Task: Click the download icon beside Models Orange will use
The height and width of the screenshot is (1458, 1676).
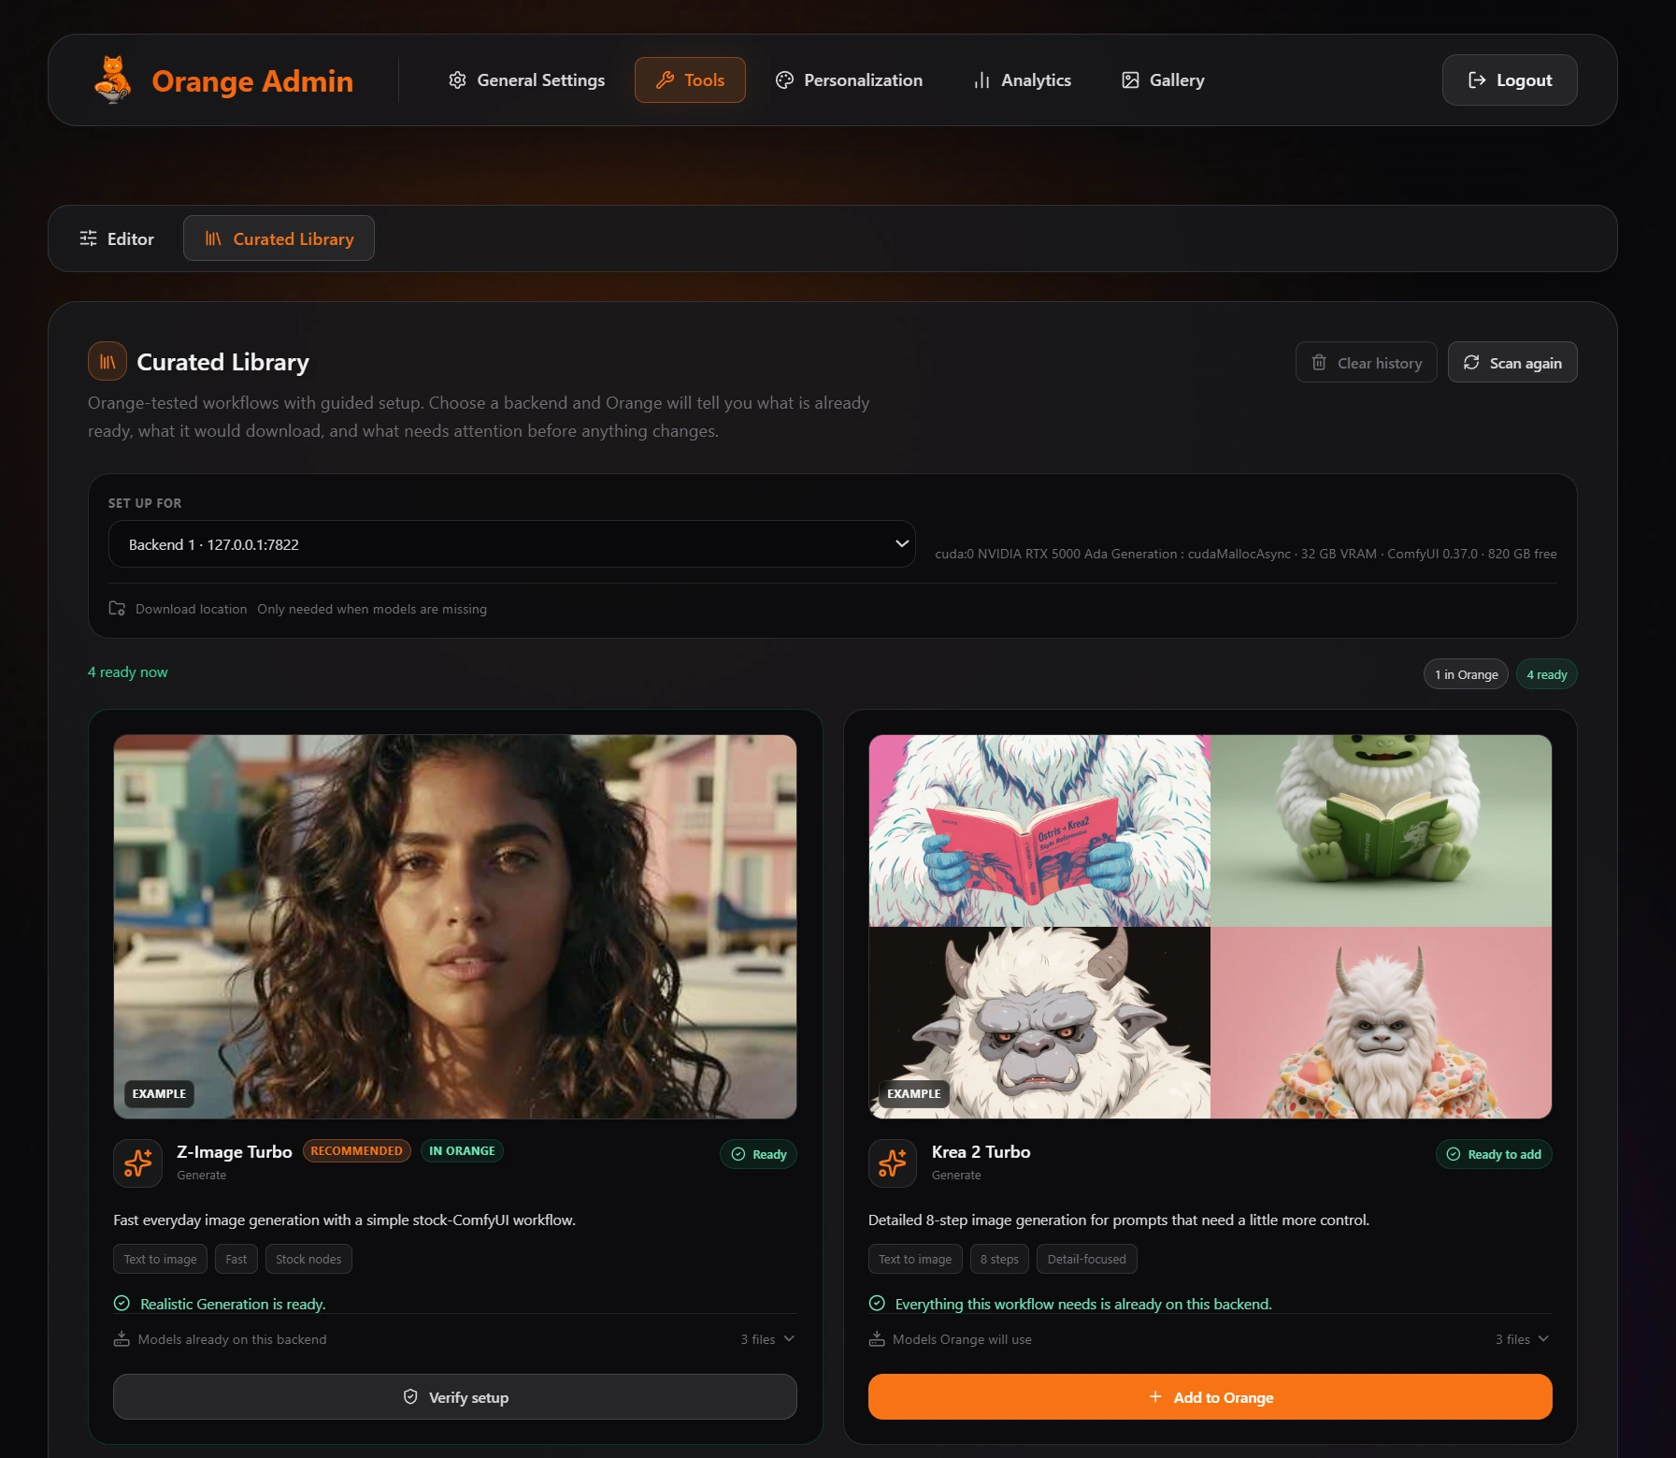Action: tap(877, 1338)
